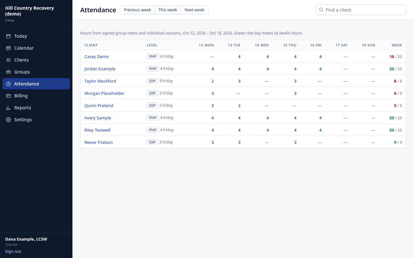
Task: Click the Attendance clock icon
Action: (x=8, y=84)
